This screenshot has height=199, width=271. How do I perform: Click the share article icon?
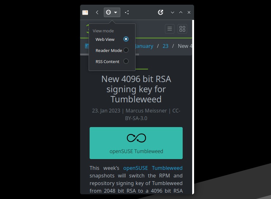[x=127, y=12]
